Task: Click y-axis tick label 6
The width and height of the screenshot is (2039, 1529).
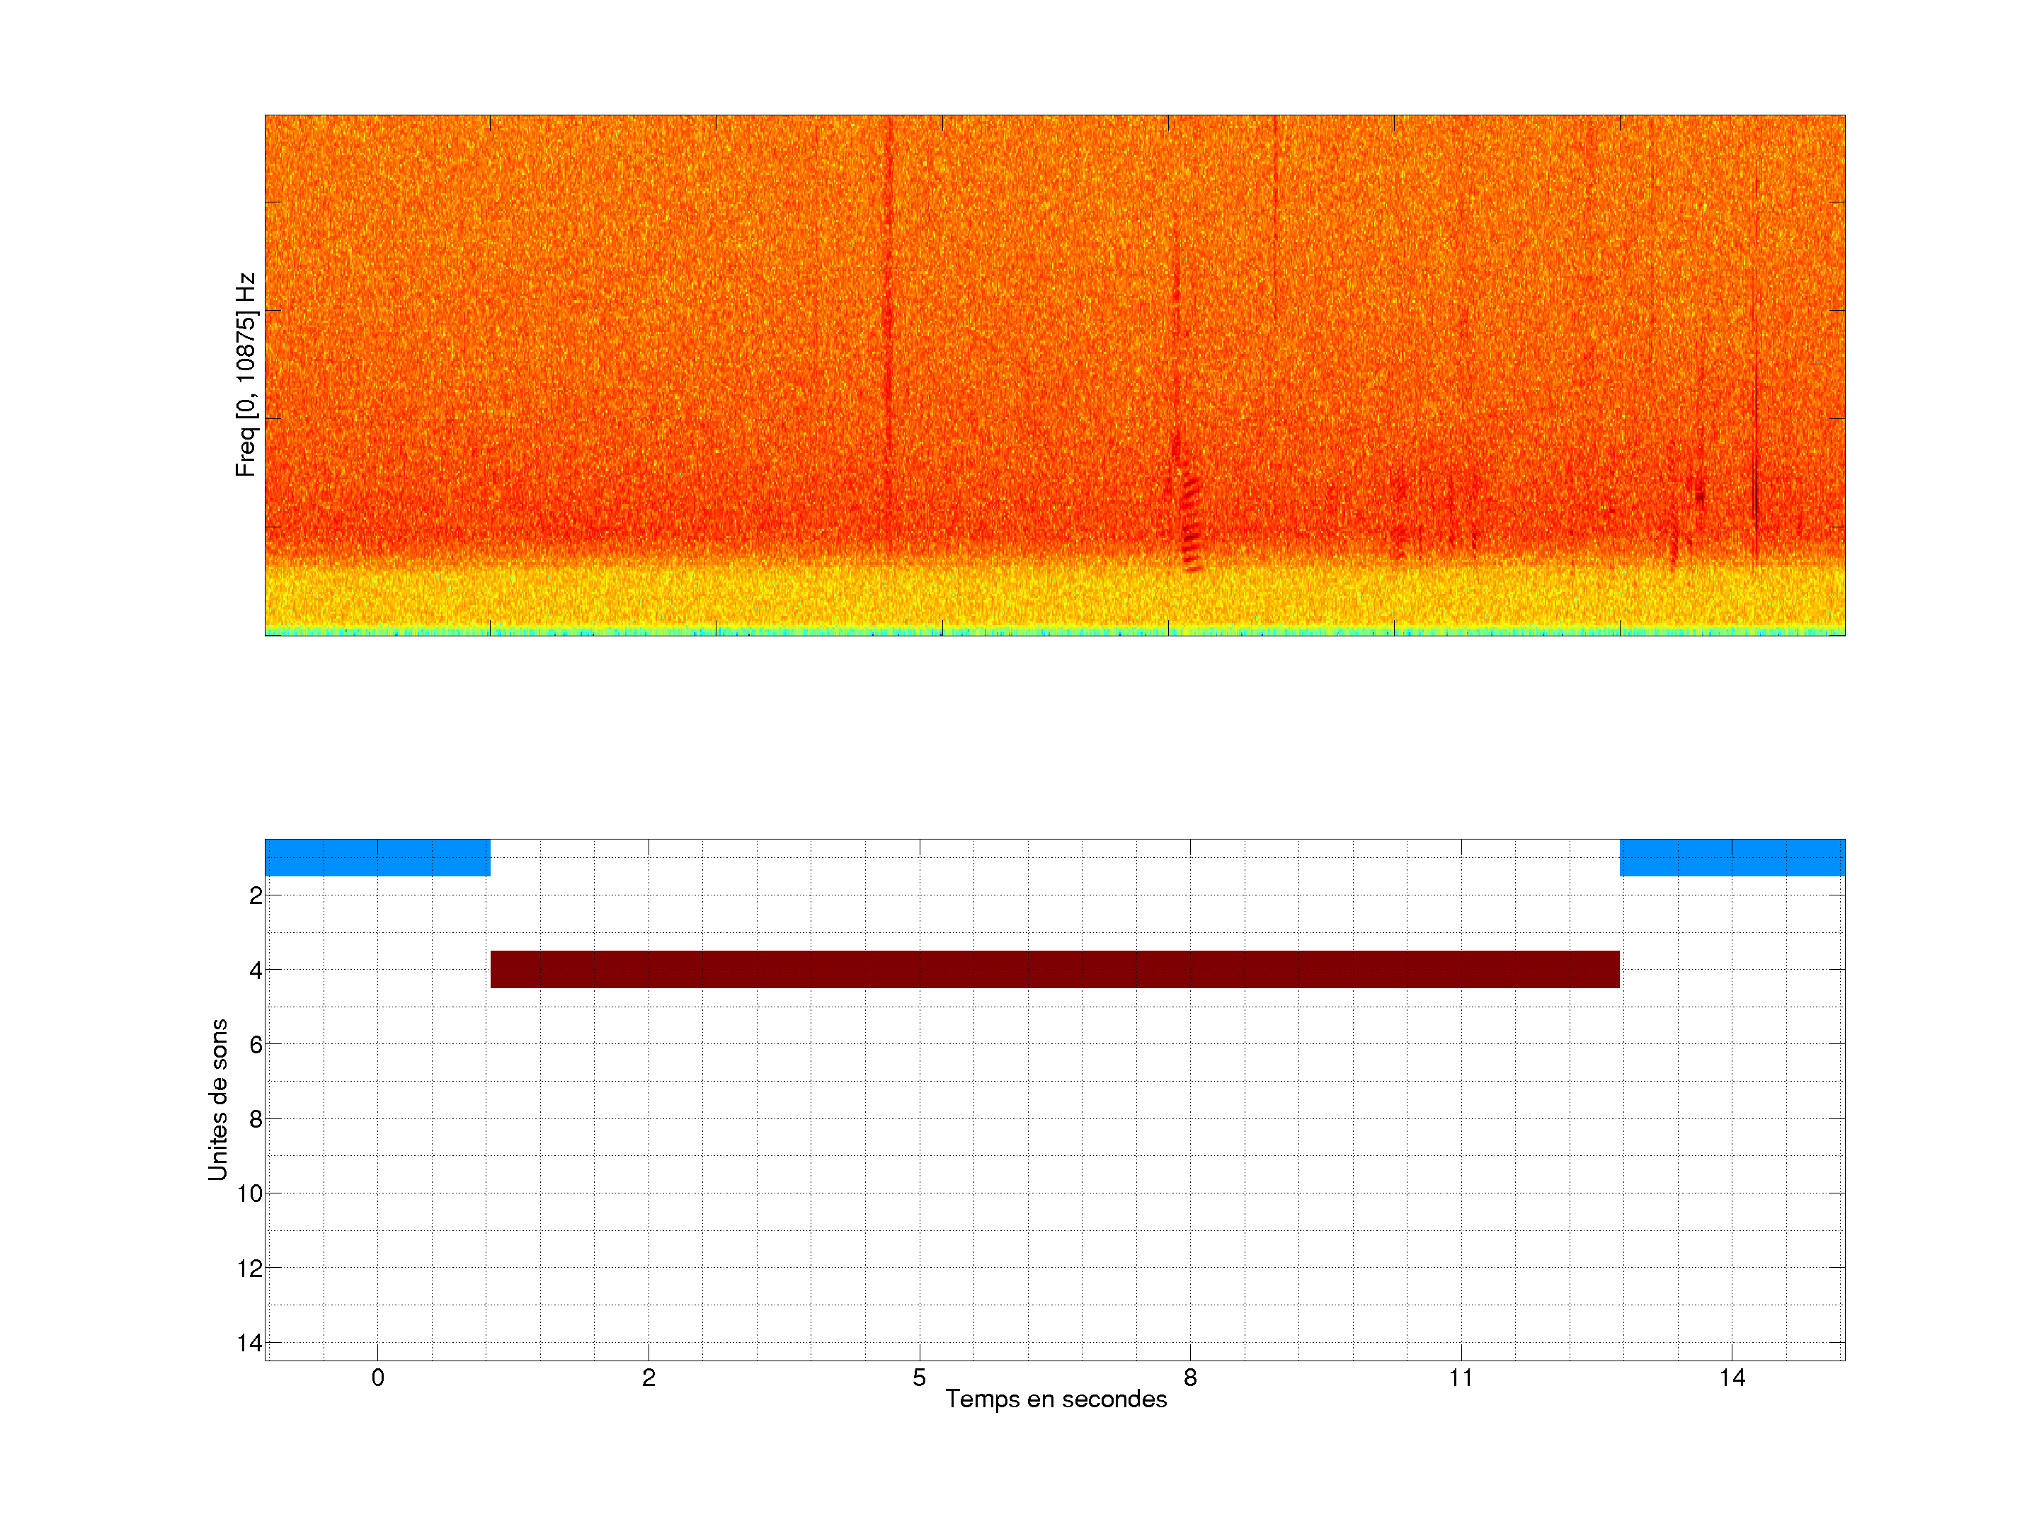Action: 256,1044
